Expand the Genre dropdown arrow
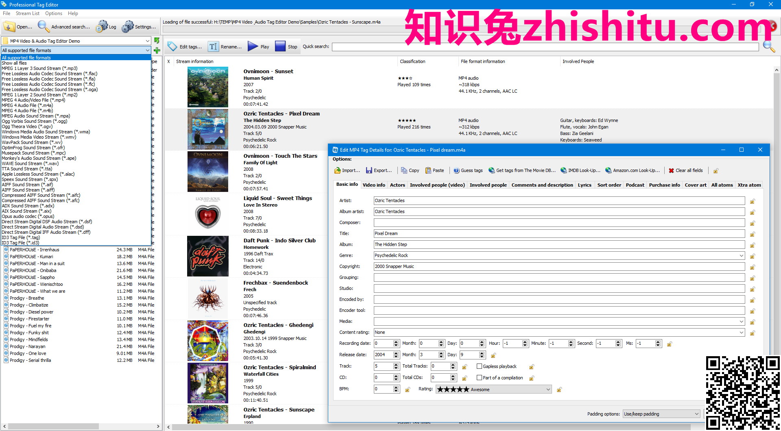 [x=741, y=255]
